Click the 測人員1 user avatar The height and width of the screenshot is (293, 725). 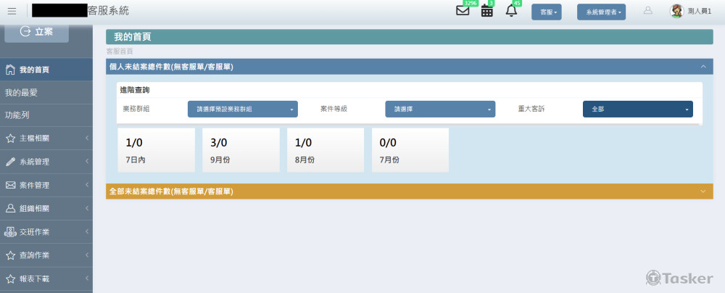click(676, 11)
